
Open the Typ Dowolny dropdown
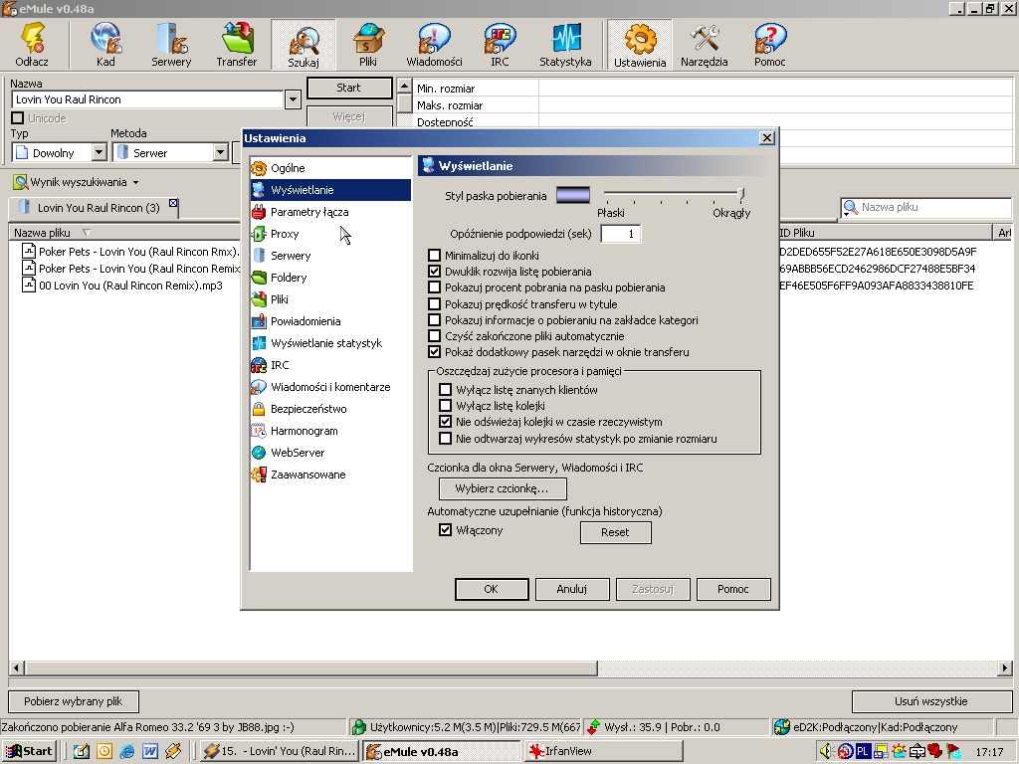point(99,152)
